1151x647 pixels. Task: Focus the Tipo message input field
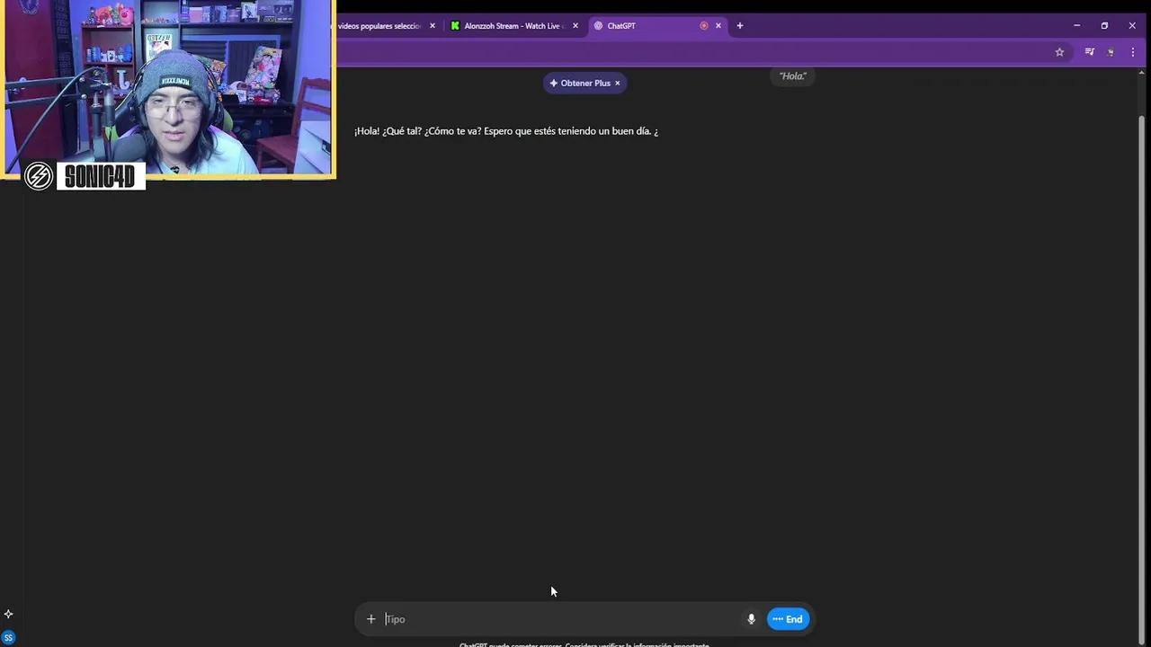pyautogui.click(x=562, y=619)
